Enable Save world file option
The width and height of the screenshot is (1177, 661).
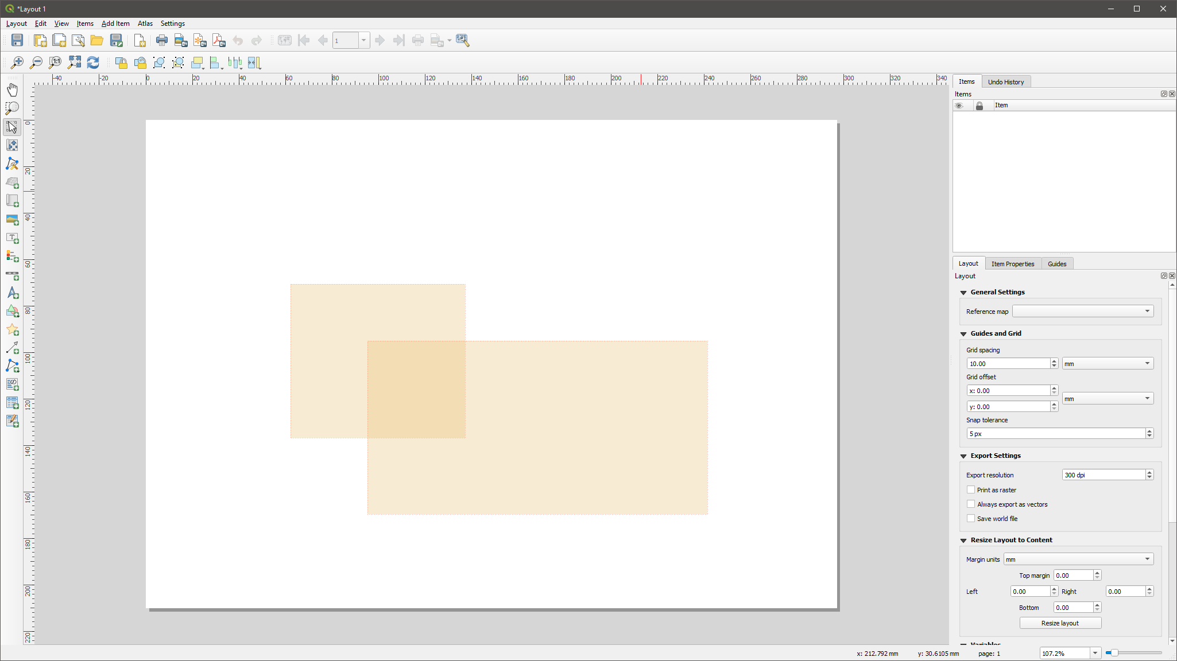point(970,518)
